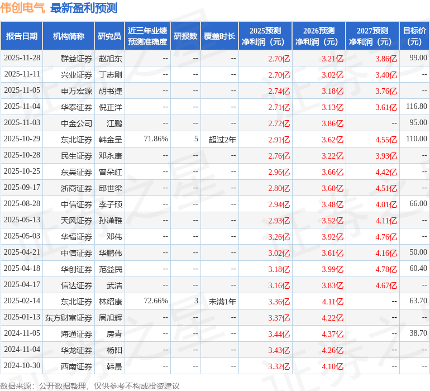Screen dimensions: 430x391
Task: Click the 4.78亿 2027 forecast value
Action: [386, 269]
